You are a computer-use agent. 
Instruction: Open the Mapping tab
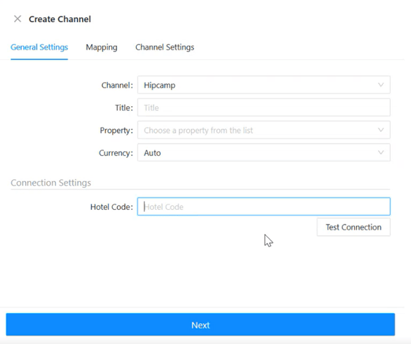click(101, 47)
